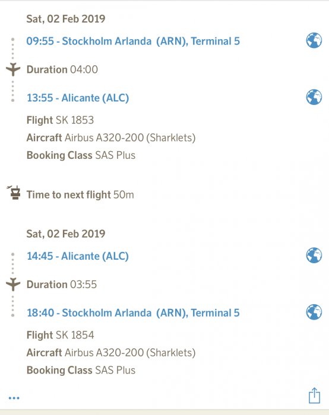Select Flight SK 1853 text
The width and height of the screenshot is (329, 415).
[60, 120]
